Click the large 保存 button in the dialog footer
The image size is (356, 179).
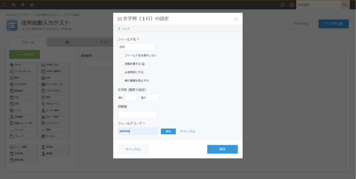pos(222,149)
